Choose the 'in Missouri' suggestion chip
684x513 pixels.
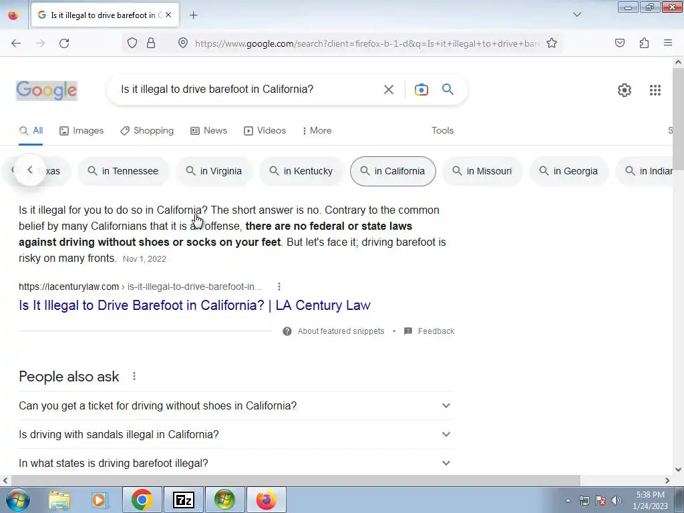[482, 171]
